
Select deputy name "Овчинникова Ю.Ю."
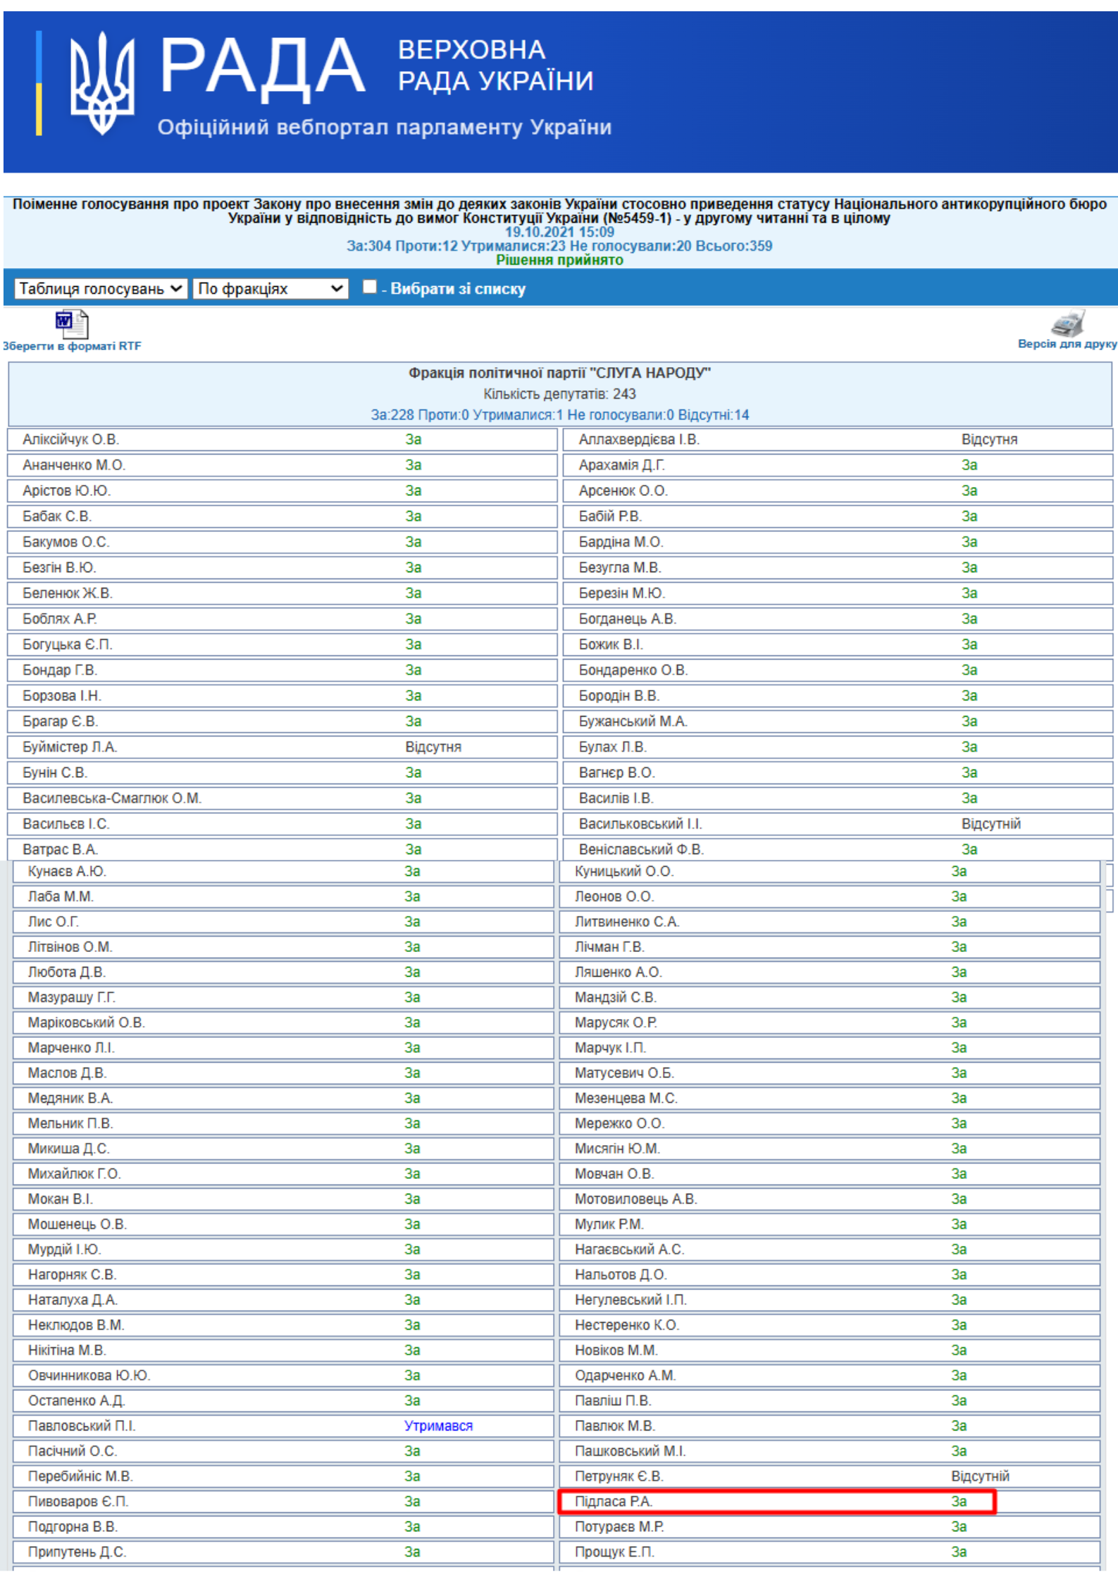[89, 1376]
